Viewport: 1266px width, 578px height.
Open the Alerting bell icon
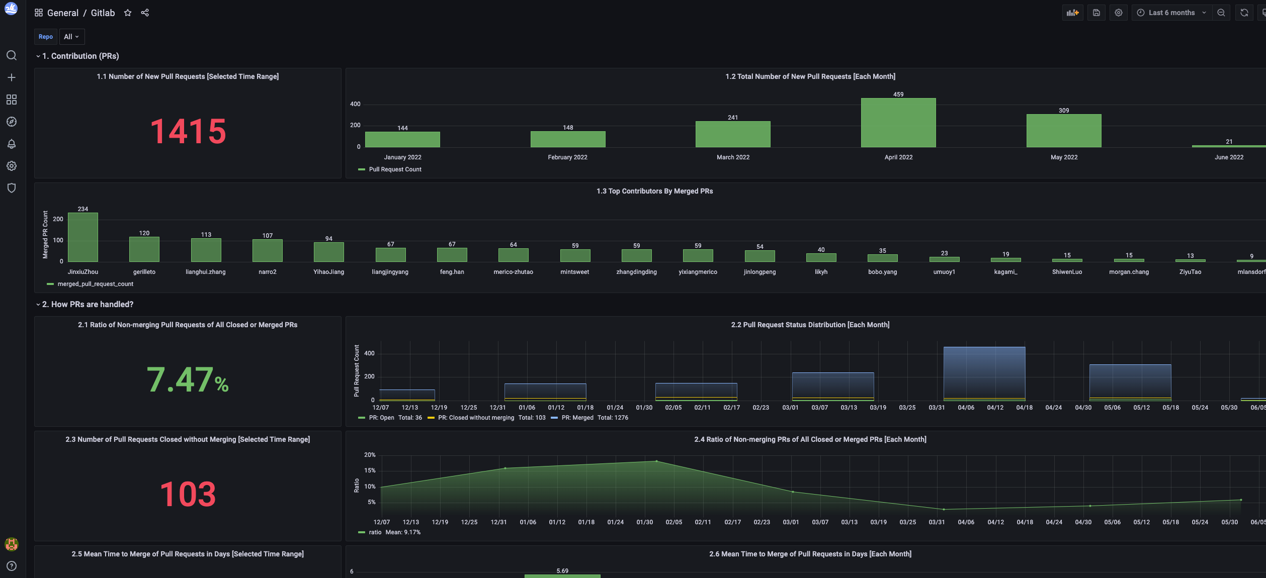tap(12, 144)
